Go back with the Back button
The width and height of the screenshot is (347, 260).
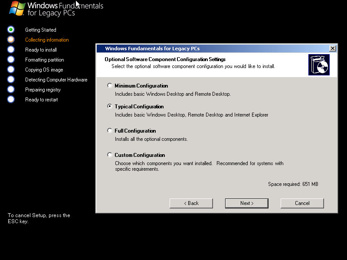191,203
